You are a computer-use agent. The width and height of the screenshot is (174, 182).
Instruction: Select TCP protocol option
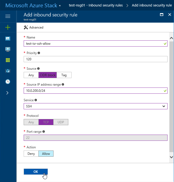(46, 122)
